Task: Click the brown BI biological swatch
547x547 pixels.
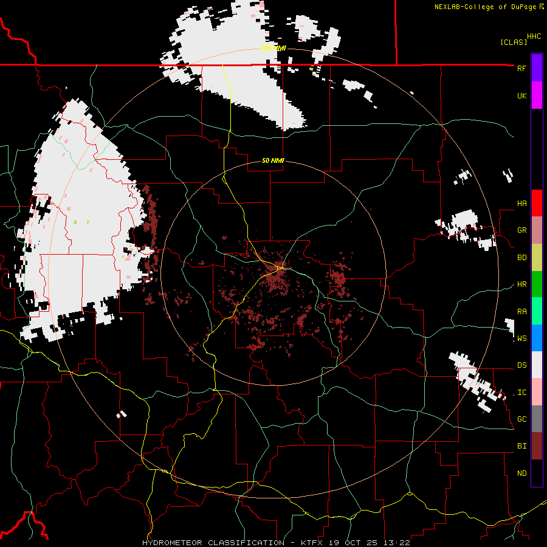Action: tap(537, 446)
